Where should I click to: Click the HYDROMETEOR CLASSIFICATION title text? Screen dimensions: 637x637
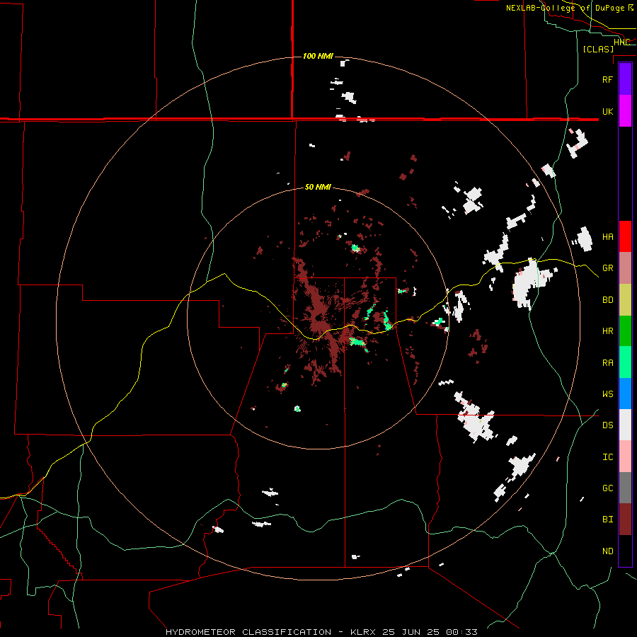[248, 632]
